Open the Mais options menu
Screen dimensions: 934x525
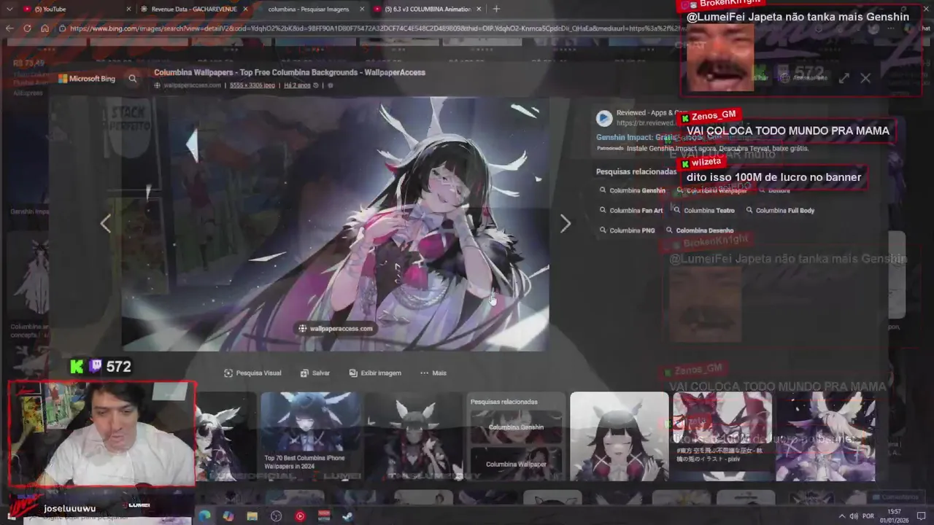(x=433, y=373)
